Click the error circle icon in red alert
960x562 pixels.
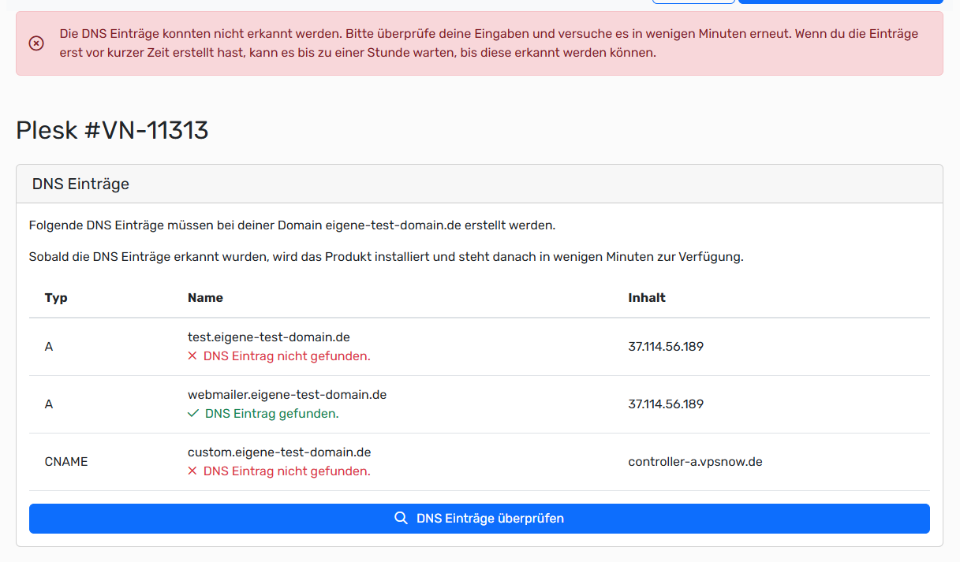coord(36,43)
